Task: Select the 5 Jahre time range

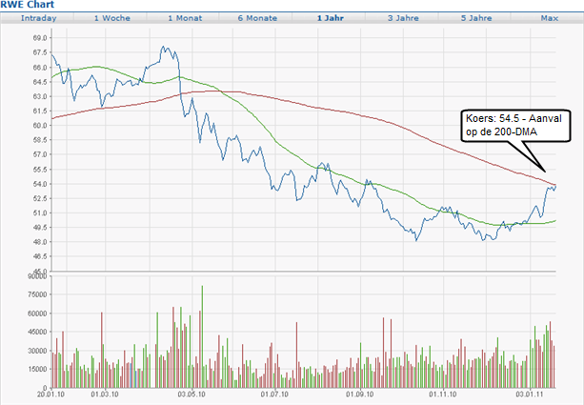Action: pyautogui.click(x=477, y=18)
